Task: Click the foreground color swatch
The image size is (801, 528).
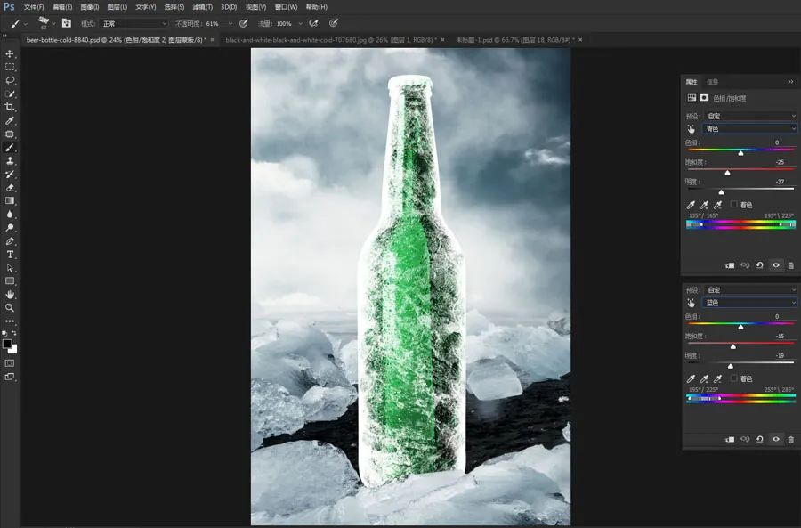Action: [x=7, y=344]
